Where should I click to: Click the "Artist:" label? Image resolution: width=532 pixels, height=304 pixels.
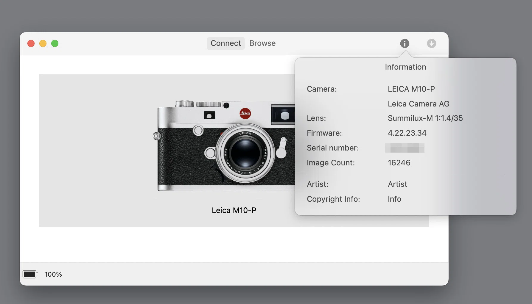click(x=318, y=184)
